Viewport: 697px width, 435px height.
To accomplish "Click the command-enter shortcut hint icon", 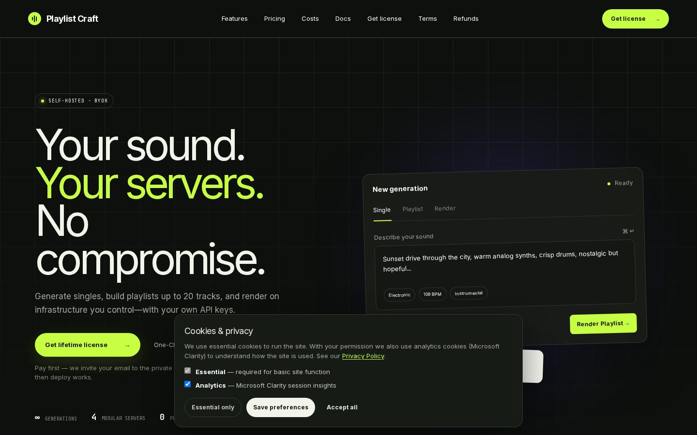I will point(628,231).
